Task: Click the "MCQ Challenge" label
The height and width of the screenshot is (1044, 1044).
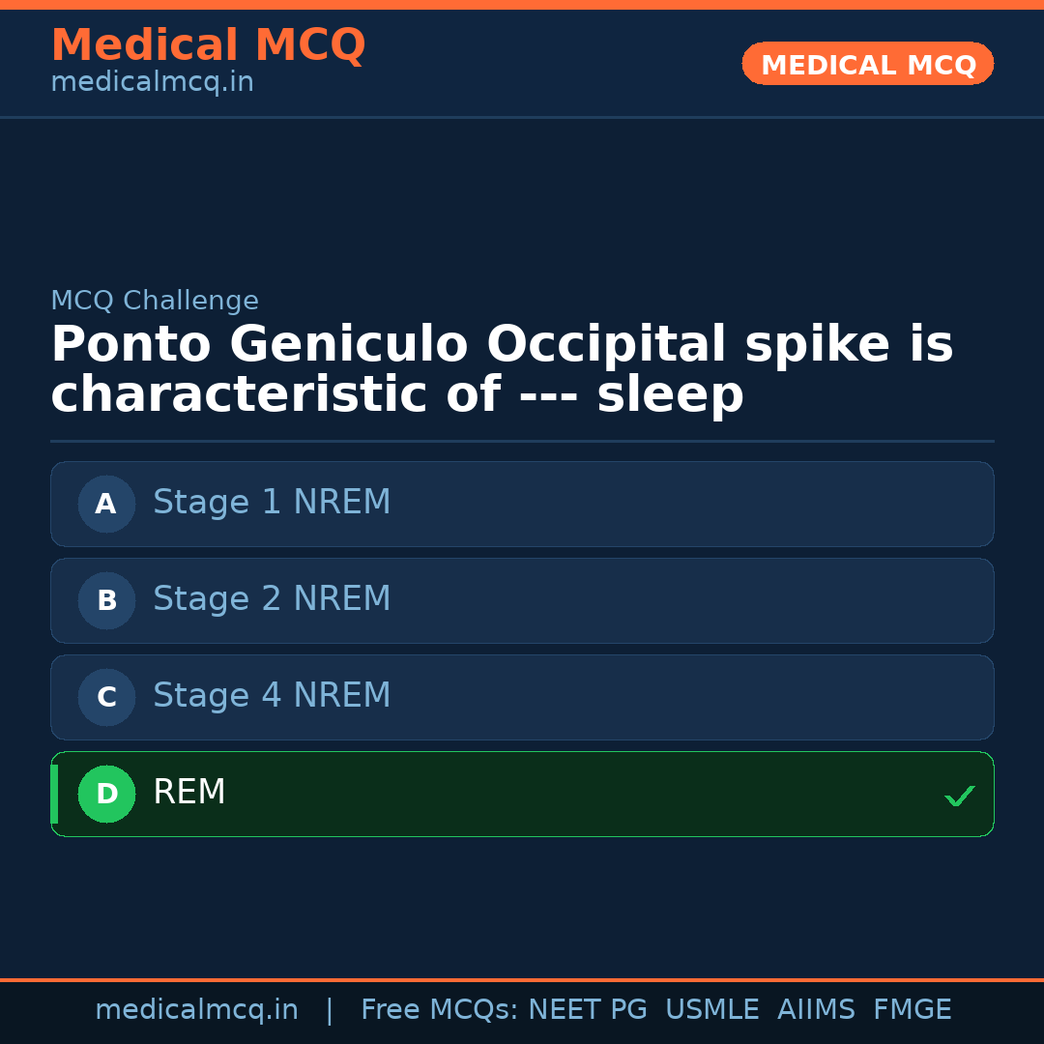Action: (155, 301)
